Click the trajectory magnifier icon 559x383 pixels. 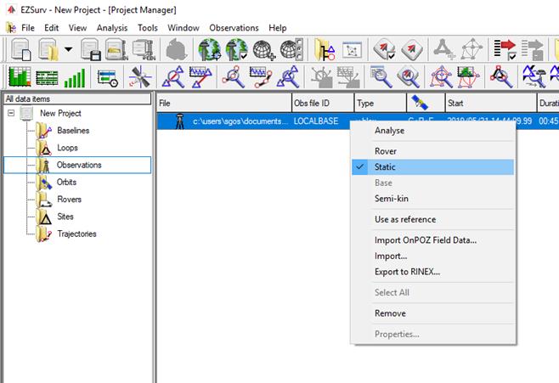pos(233,76)
